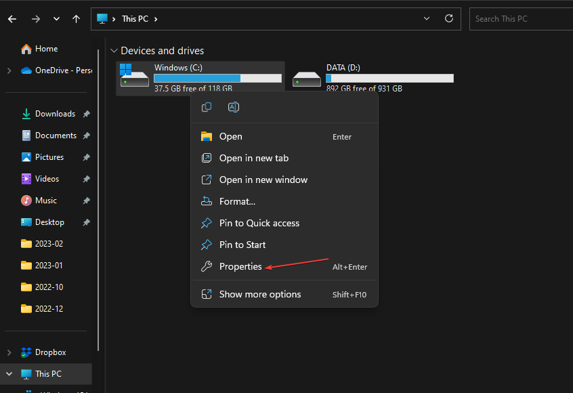Image resolution: width=573 pixels, height=393 pixels.
Task: Click the Up directory arrow
Action: pos(77,19)
